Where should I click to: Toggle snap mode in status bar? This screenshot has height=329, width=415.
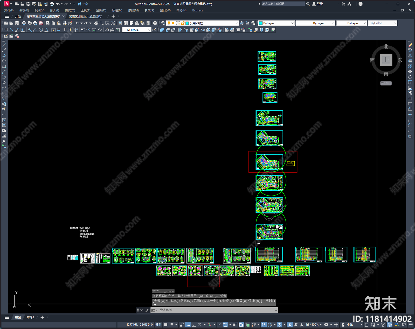[x=171, y=325]
